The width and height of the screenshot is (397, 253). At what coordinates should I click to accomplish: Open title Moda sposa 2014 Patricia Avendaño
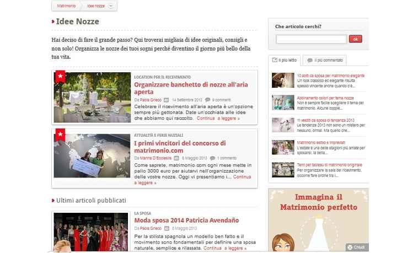186,220
